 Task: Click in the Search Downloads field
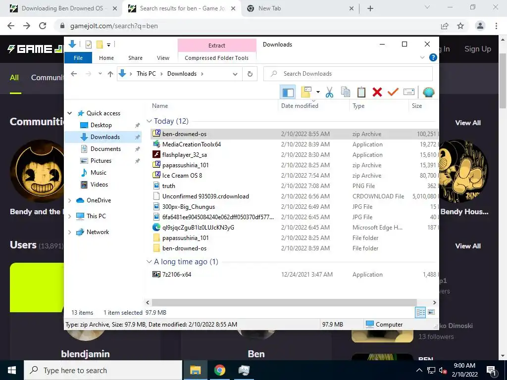[348, 74]
